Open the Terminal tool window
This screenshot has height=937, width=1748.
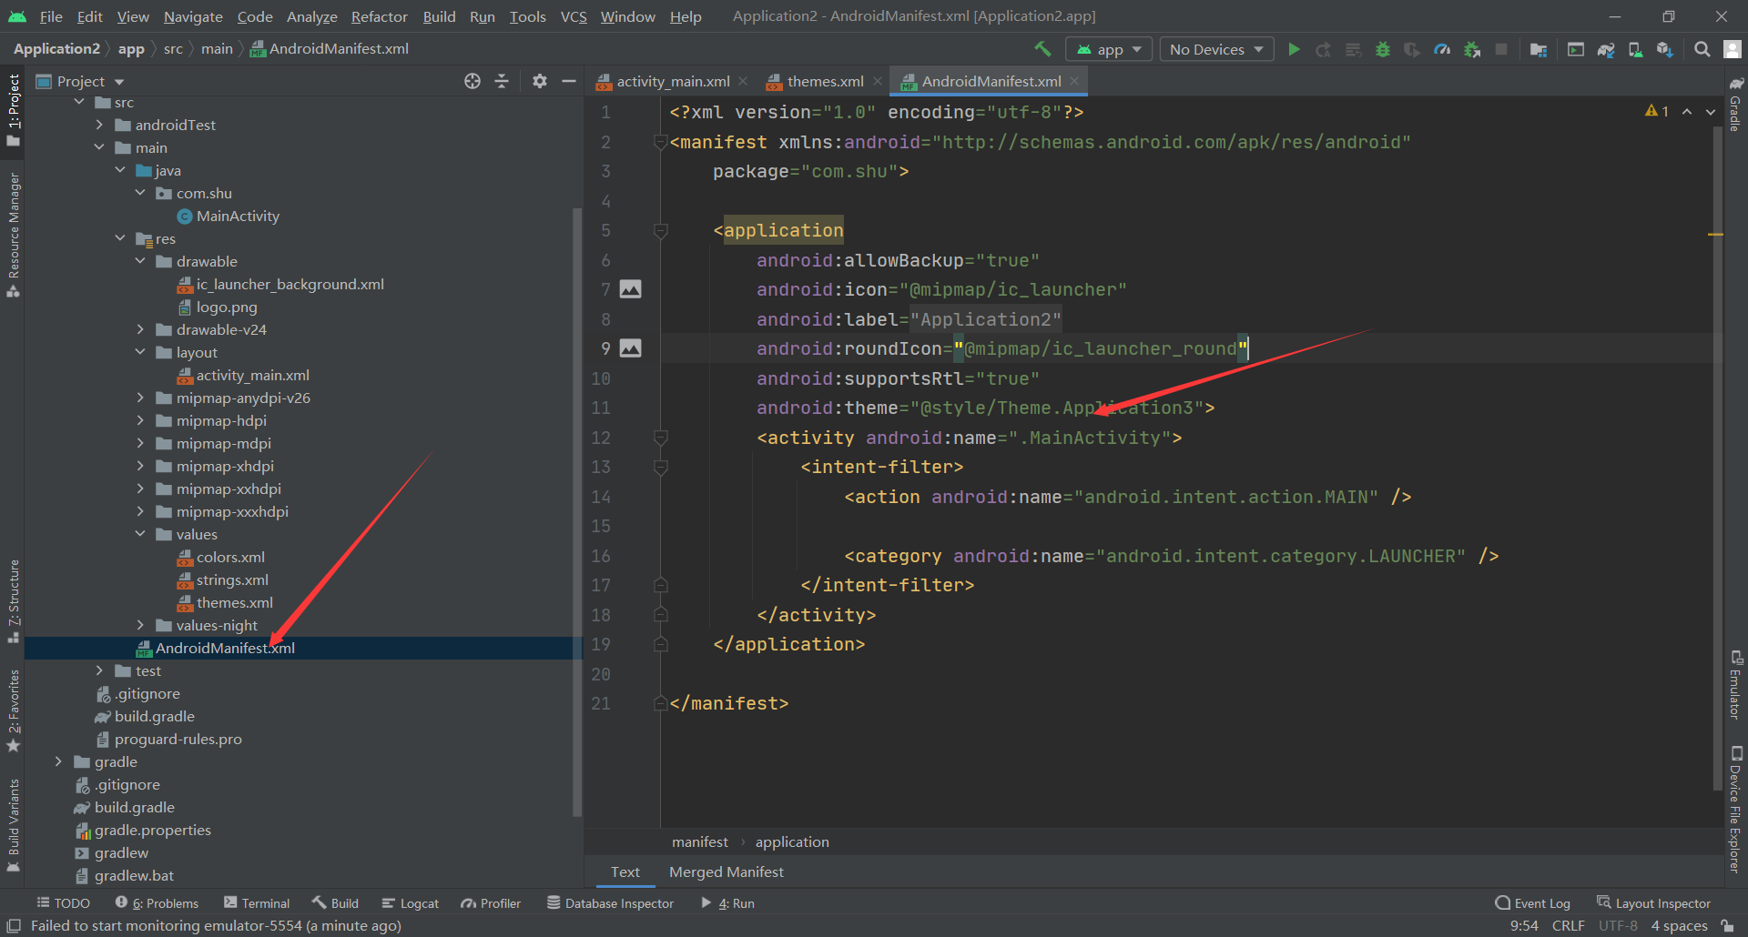257,903
